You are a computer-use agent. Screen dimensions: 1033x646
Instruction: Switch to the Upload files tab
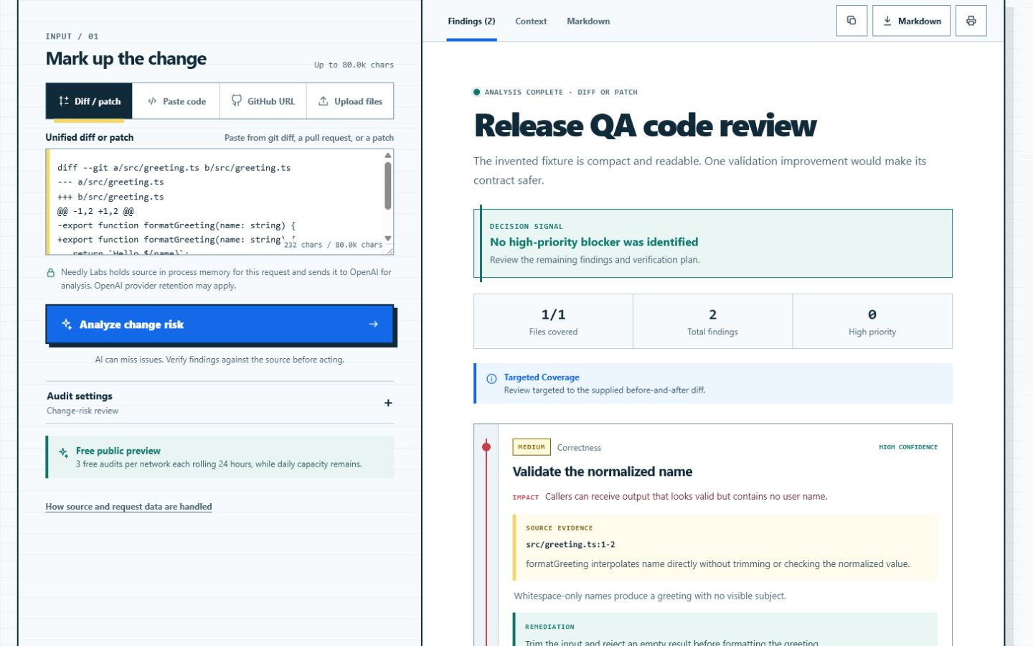(x=350, y=101)
